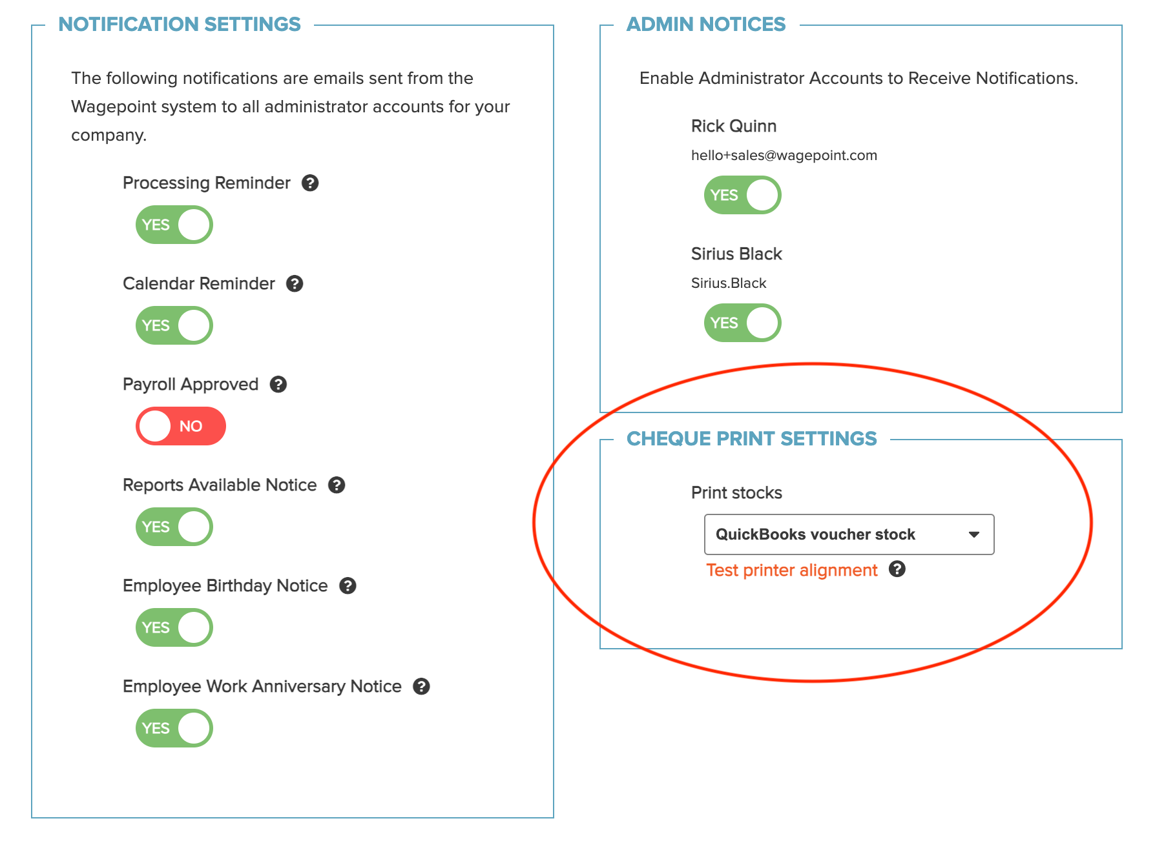Click Reports Available Notice question mark icon

pos(337,485)
